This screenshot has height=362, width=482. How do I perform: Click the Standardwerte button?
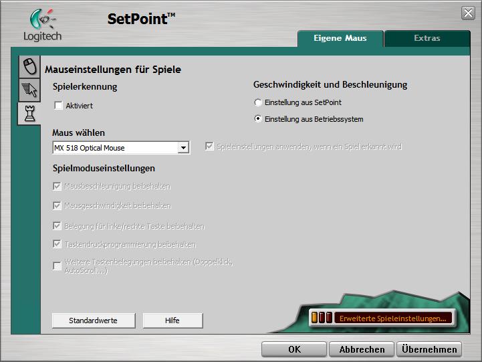coord(94,321)
